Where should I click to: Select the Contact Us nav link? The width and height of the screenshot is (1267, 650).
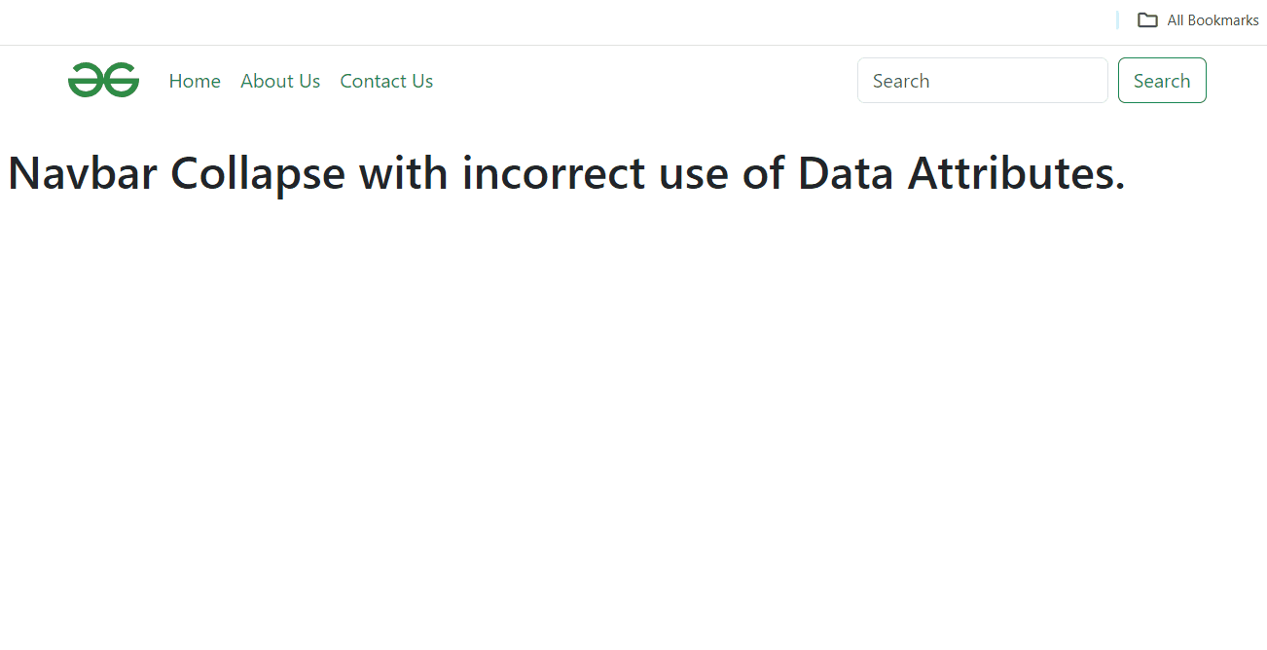(x=386, y=81)
